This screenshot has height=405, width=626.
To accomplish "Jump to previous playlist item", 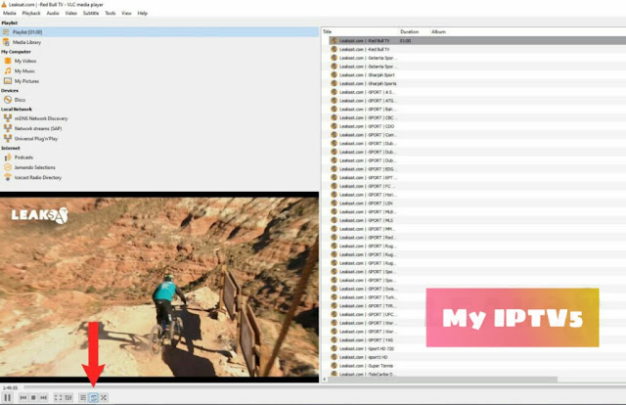I will [x=23, y=398].
